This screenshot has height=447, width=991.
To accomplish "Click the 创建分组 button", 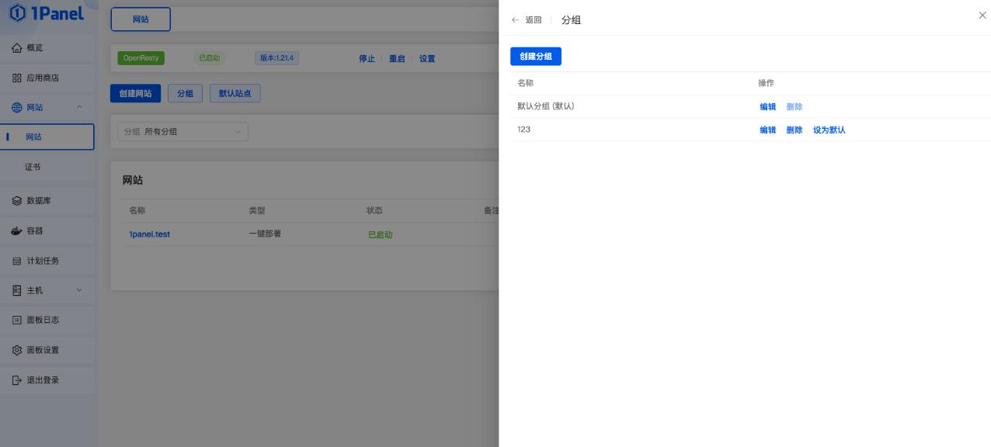I will [536, 57].
